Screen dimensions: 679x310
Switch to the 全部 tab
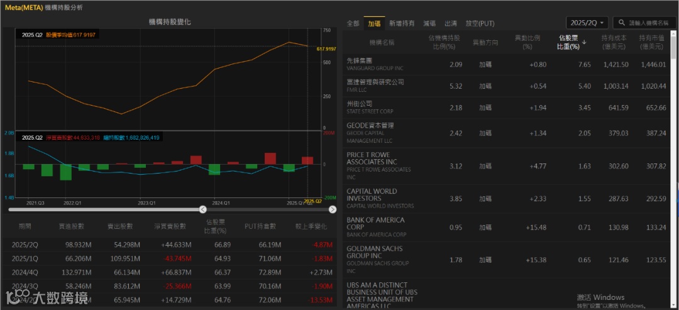coord(353,23)
